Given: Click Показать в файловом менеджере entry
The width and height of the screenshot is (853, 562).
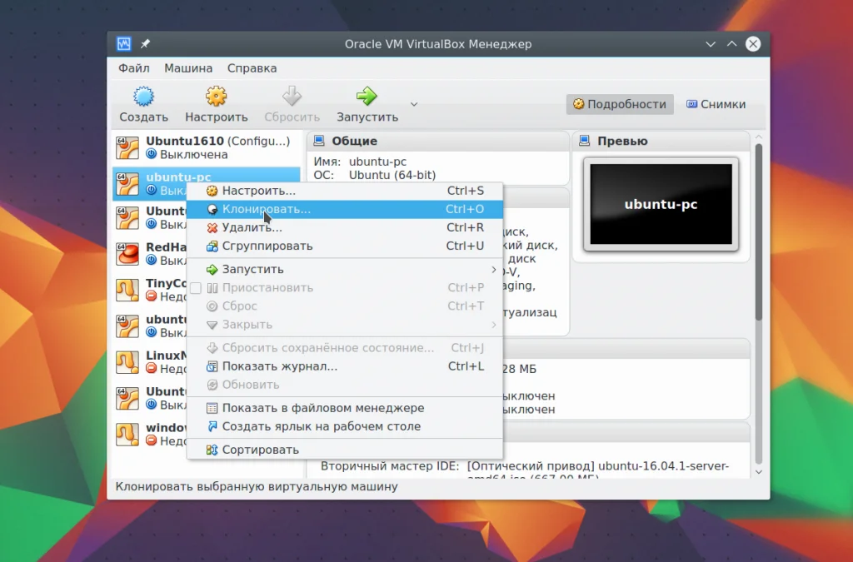Looking at the screenshot, I should click(x=322, y=408).
